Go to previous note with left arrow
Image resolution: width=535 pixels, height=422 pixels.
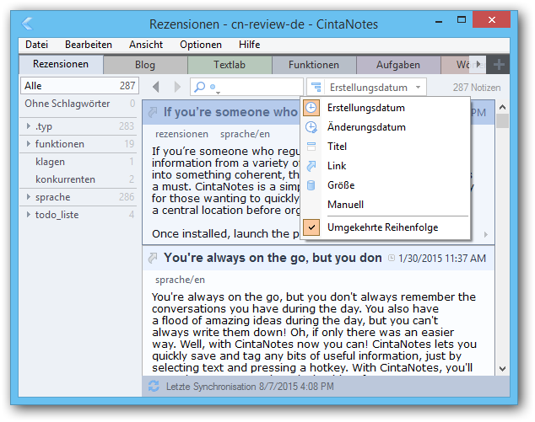point(156,88)
